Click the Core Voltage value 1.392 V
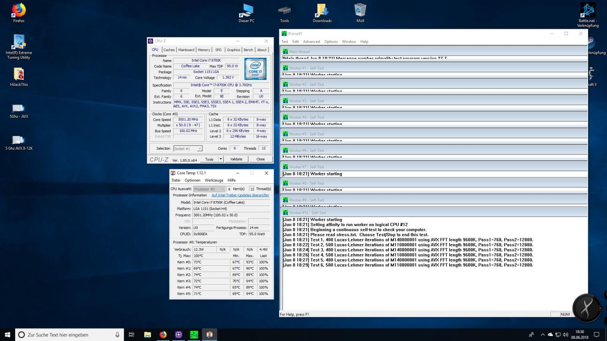 [x=228, y=77]
